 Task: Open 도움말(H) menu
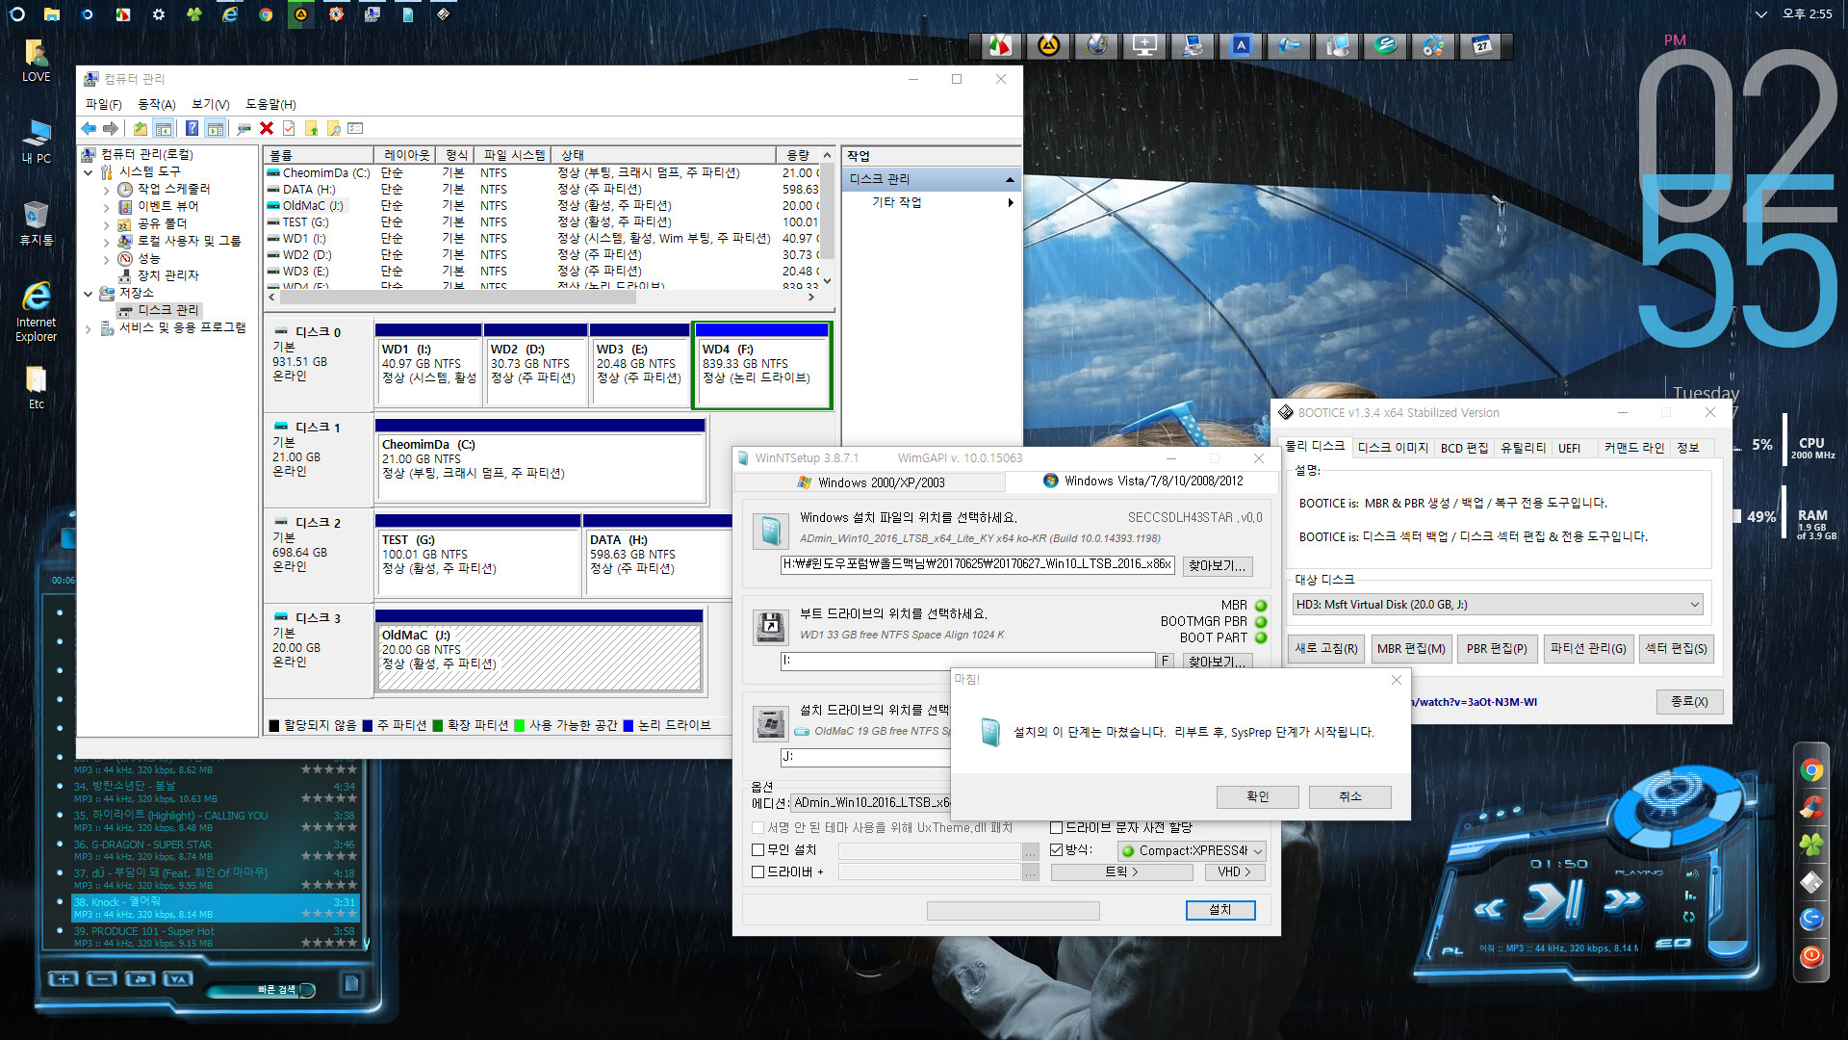click(270, 104)
